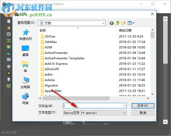Select the Peripherals mouse icon in Speccy sidebar
This screenshot has width=171, height=136.
point(9,79)
